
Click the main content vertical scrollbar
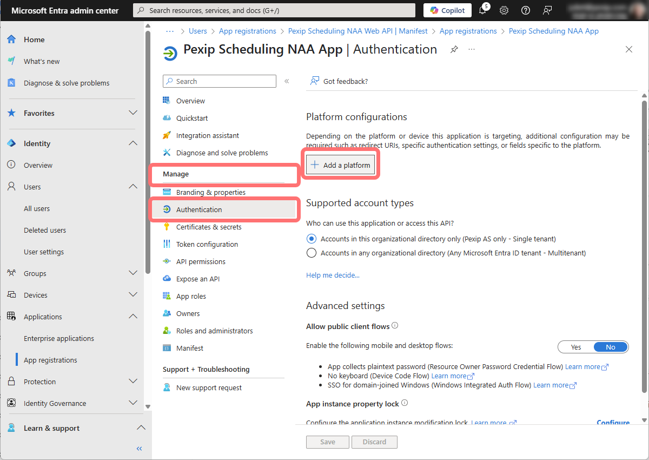(644, 244)
